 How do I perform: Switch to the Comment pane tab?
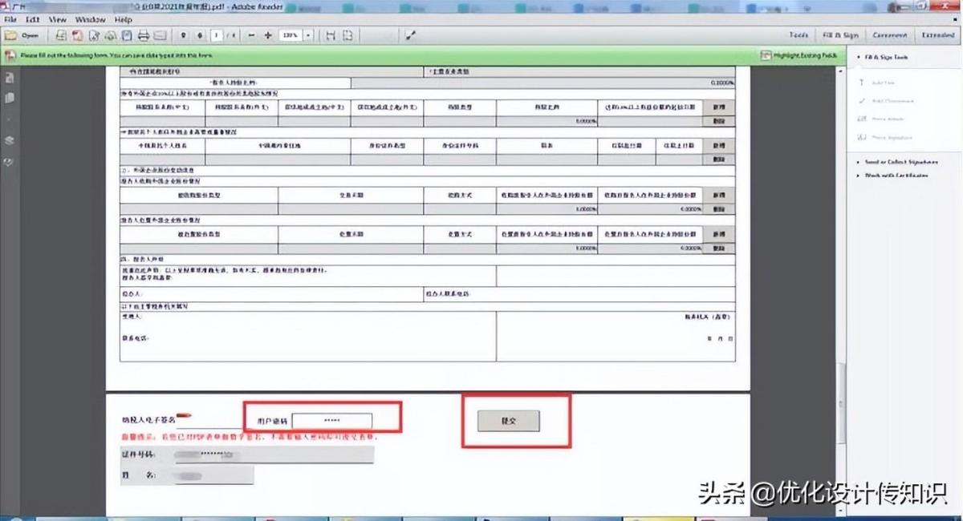(889, 35)
